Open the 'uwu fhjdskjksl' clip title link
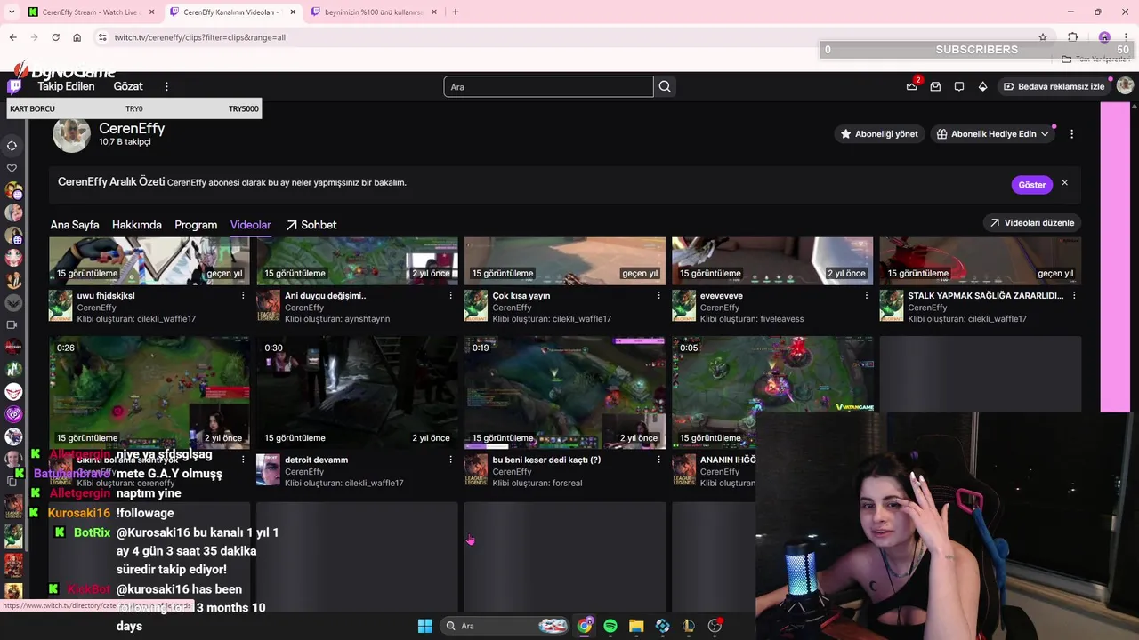 [106, 296]
